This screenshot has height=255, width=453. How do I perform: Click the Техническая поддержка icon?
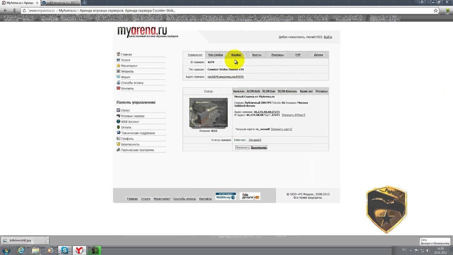[119, 133]
